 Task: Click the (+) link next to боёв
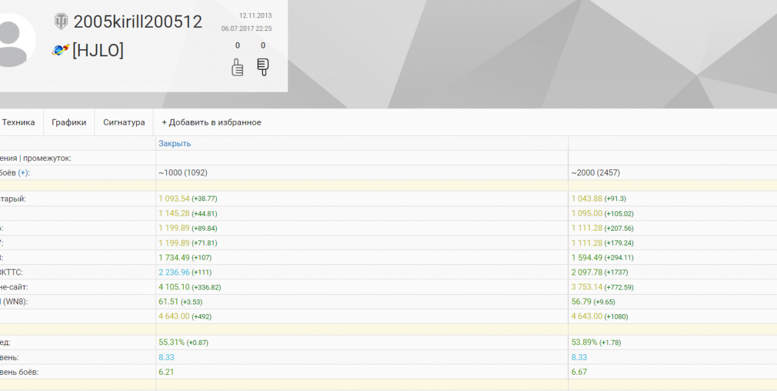tap(23, 173)
